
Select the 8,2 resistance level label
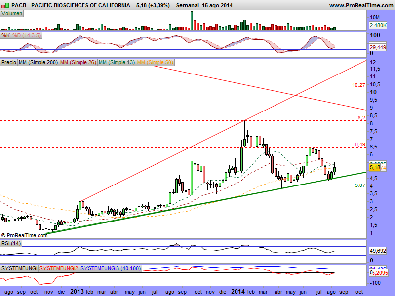pyautogui.click(x=361, y=118)
